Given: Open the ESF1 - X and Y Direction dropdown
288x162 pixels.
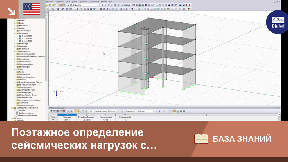Looking at the screenshot, I should tap(117, 111).
